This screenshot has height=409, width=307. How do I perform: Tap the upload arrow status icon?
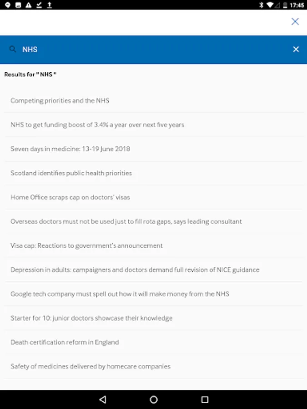pyautogui.click(x=49, y=5)
